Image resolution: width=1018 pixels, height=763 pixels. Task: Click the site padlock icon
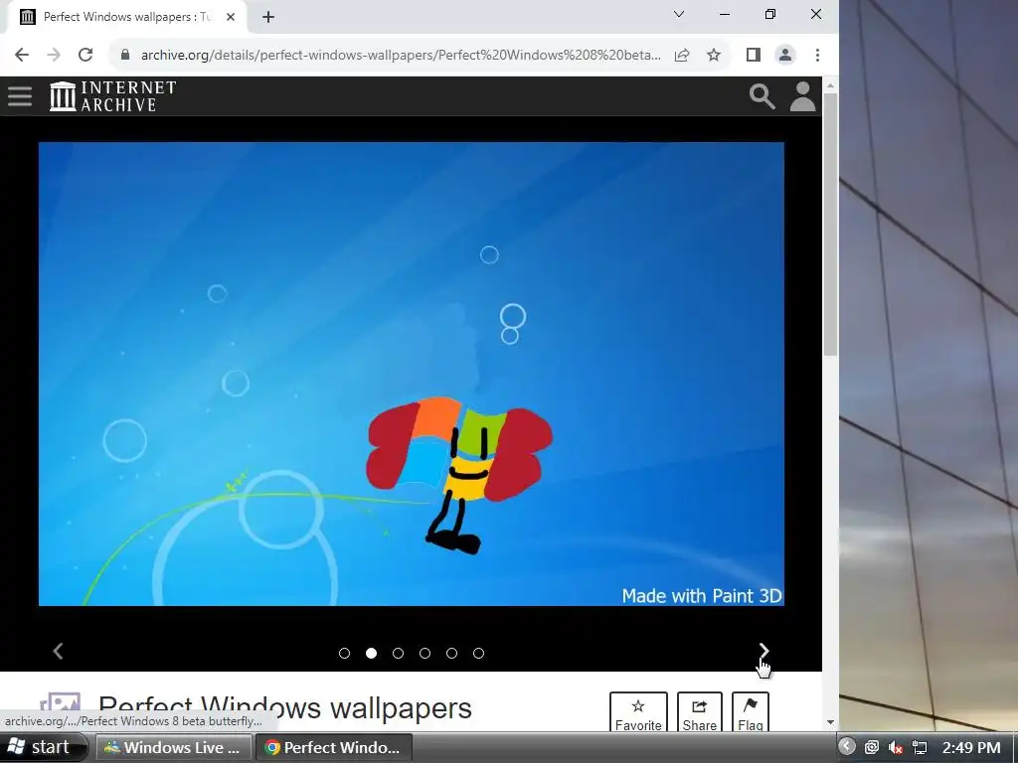[125, 55]
